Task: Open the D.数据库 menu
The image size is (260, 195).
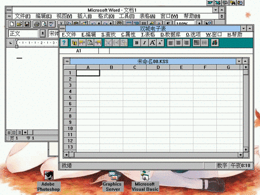Action: 170,34
